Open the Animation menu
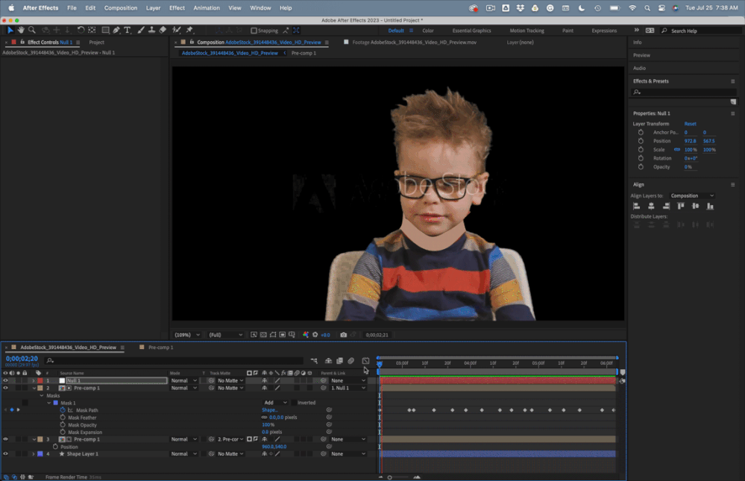Screen dimensions: 745x481 point(207,7)
